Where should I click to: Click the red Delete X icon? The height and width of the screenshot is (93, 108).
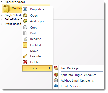pos(25,62)
